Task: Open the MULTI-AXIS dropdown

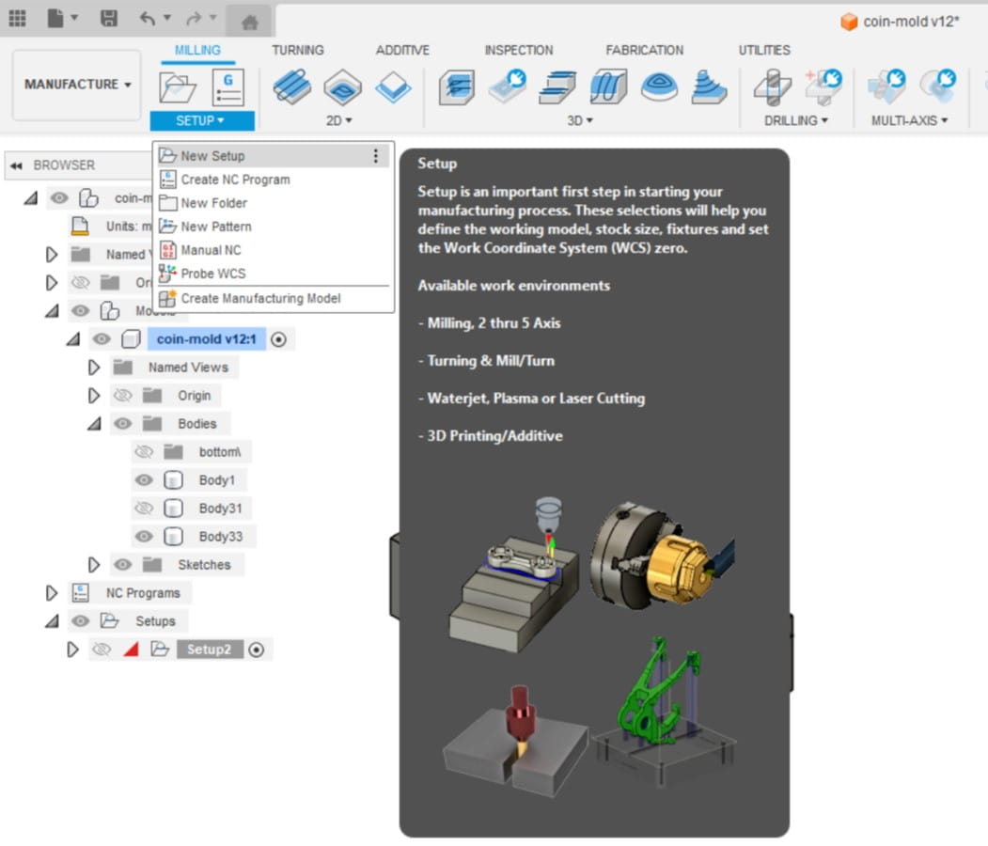Action: click(x=909, y=120)
